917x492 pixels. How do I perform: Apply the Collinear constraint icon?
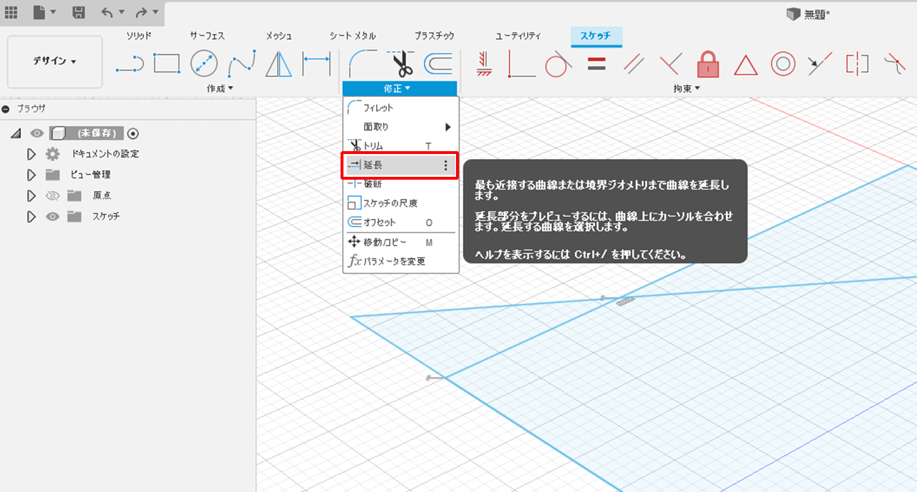820,64
